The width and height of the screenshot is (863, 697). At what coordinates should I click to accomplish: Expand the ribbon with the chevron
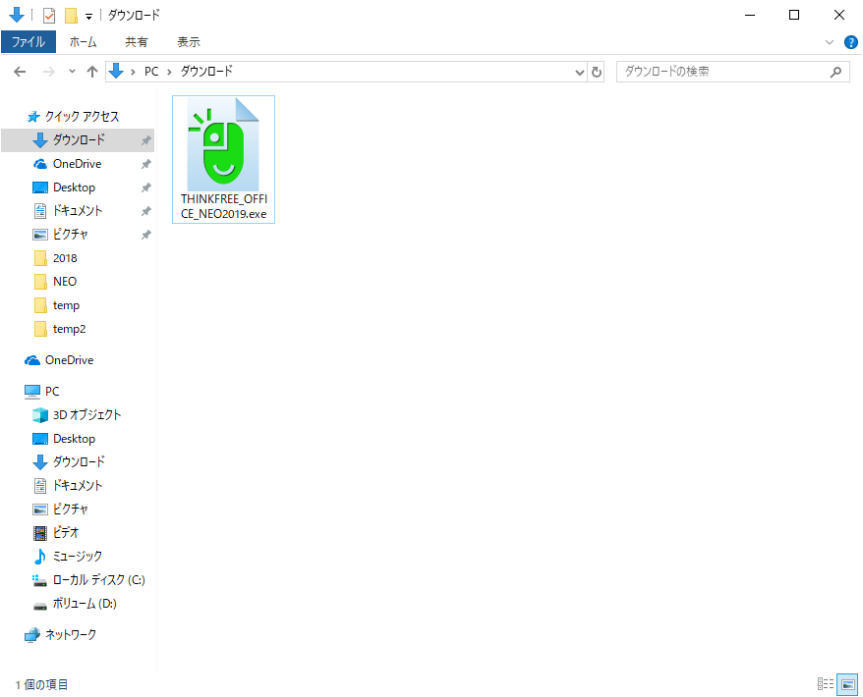point(829,42)
